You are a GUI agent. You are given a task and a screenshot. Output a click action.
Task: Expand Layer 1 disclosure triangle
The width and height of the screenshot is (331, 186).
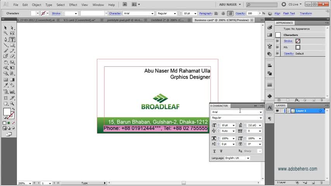click(288, 111)
